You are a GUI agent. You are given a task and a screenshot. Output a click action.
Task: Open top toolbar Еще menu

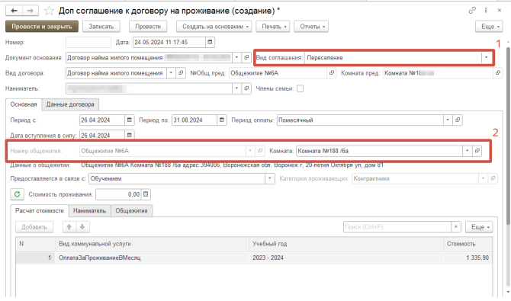[x=489, y=27]
